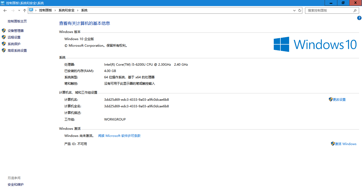Image resolution: width=362 pixels, height=192 pixels.
Task: Minimize the control panel window
Action: tap(331, 3)
